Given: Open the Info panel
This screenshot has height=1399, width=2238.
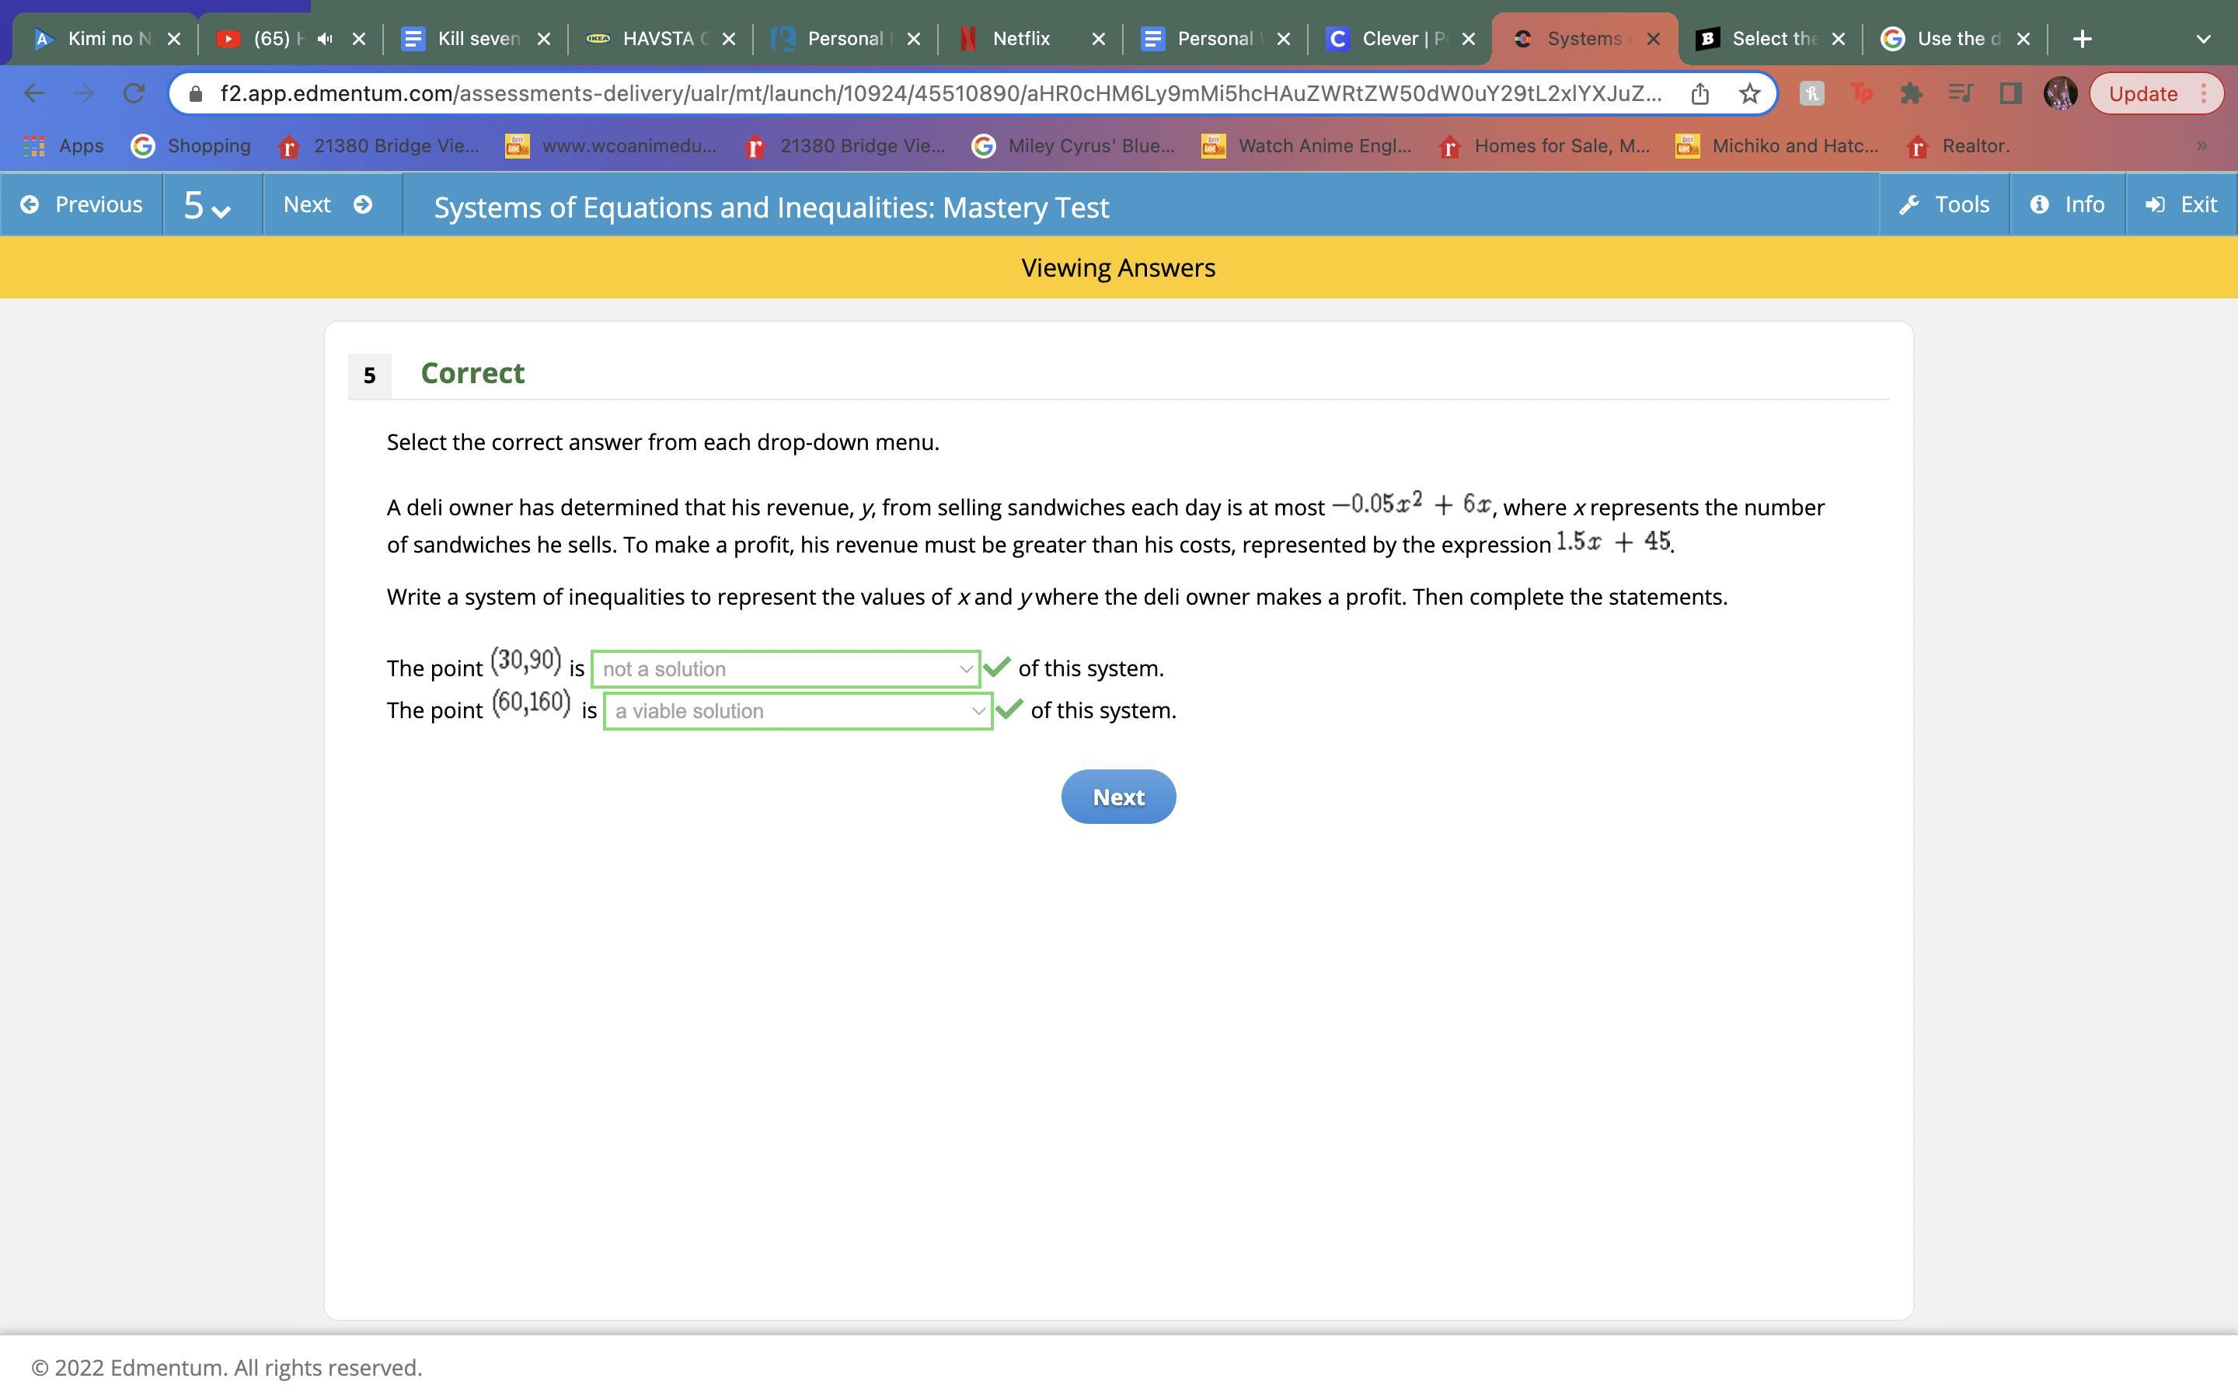Looking at the screenshot, I should pyautogui.click(x=2067, y=204).
